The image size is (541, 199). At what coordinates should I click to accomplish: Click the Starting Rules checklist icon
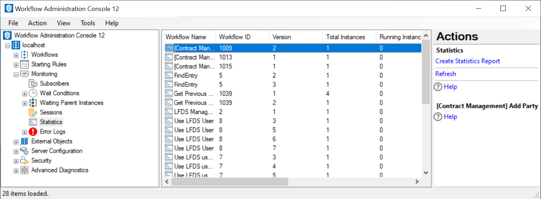click(x=24, y=64)
